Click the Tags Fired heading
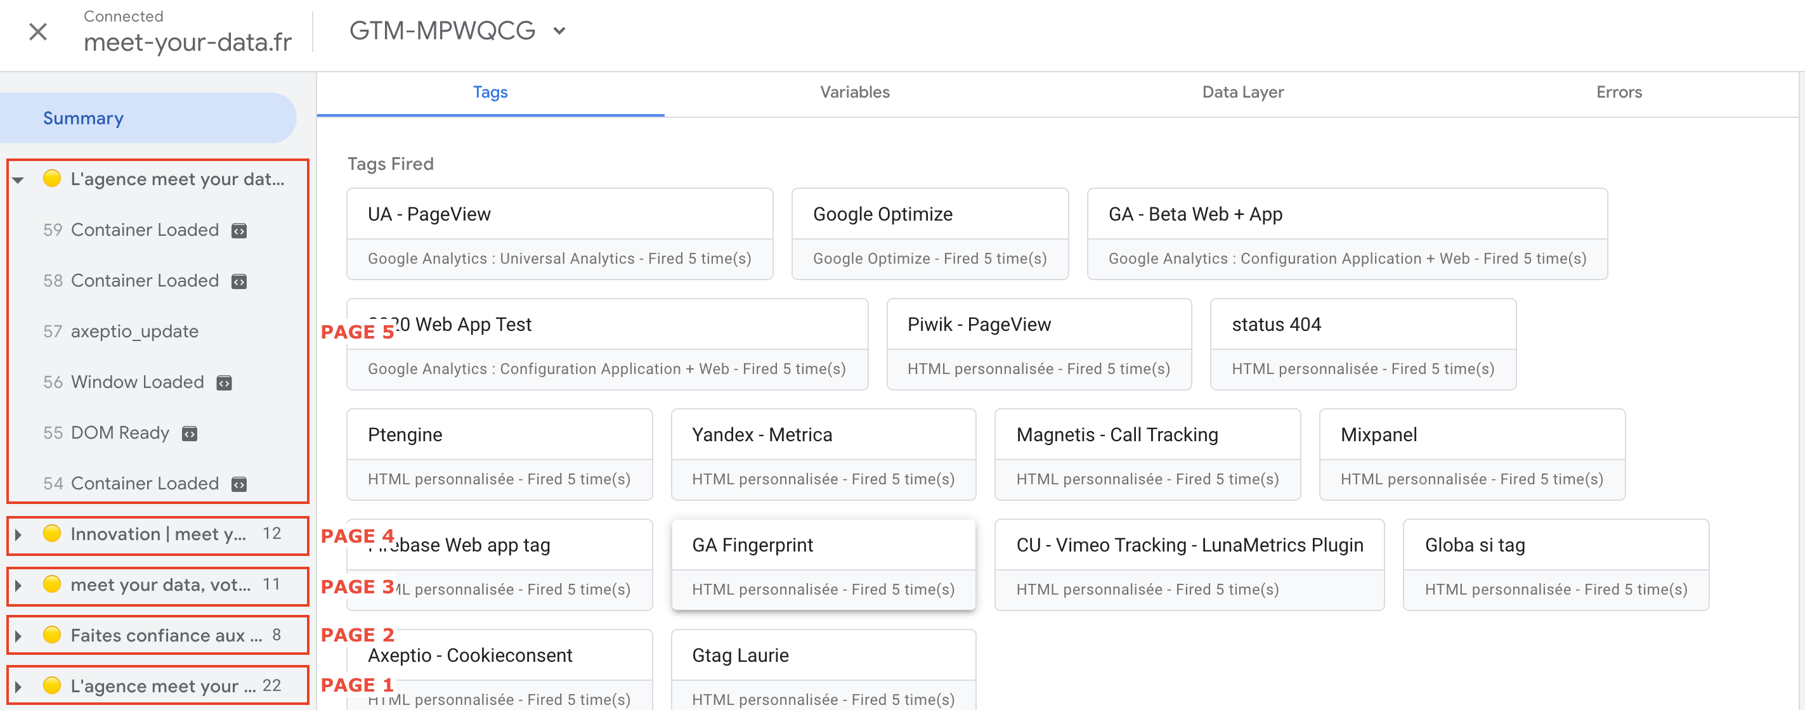 tap(390, 164)
